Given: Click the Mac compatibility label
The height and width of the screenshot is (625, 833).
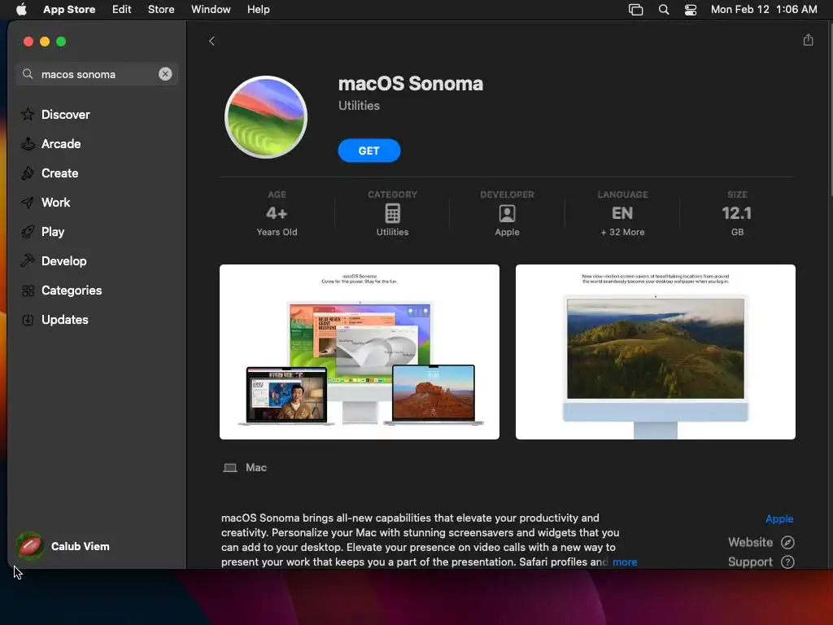Looking at the screenshot, I should coord(256,468).
